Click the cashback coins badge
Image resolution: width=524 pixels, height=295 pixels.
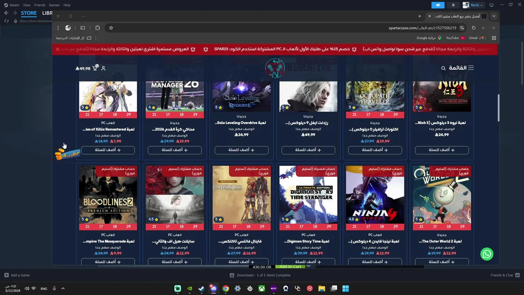click(68, 154)
